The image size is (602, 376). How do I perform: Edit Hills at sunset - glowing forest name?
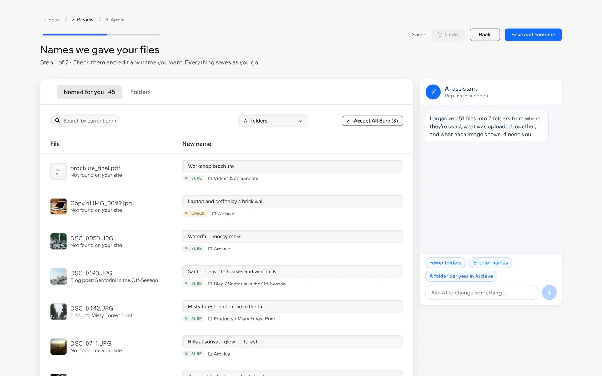(x=292, y=342)
